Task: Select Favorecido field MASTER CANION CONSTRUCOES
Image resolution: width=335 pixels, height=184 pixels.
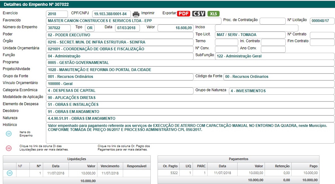Action: coord(133,21)
